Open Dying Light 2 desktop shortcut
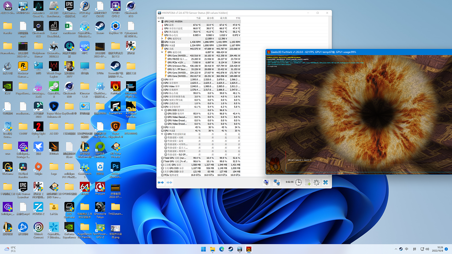The image size is (452, 254). click(x=38, y=130)
